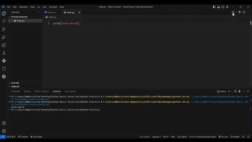252x142 pixels.
Task: Open the Go menu
Action: click(39, 7)
